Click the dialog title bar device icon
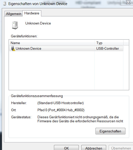 (5, 4)
